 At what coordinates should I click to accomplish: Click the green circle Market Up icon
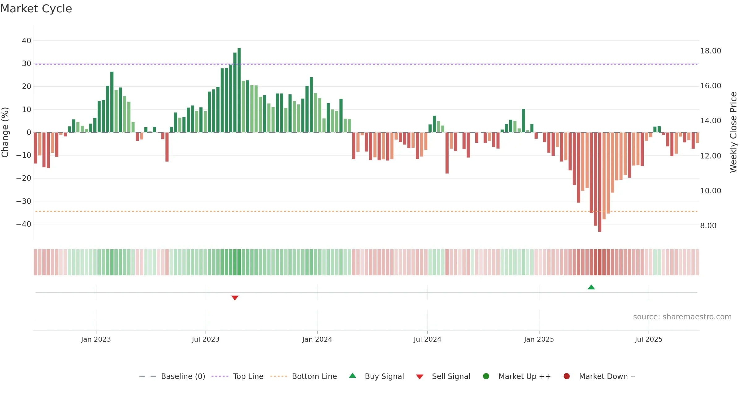[x=486, y=376]
